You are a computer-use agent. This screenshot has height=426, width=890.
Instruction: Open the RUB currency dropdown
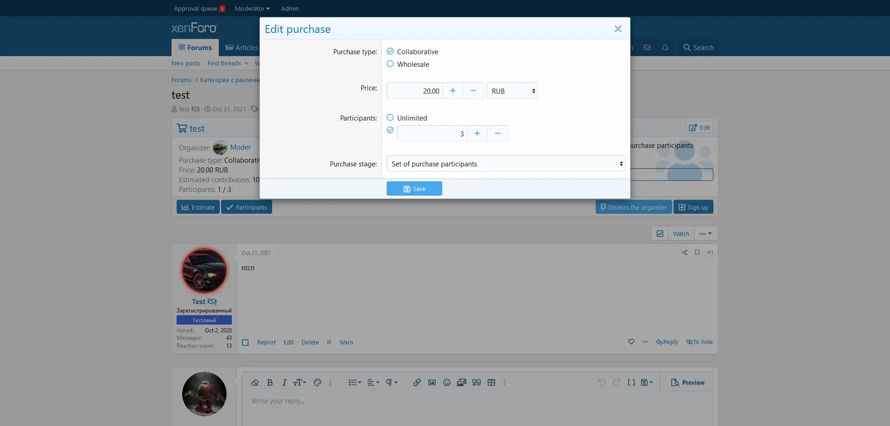pos(512,91)
